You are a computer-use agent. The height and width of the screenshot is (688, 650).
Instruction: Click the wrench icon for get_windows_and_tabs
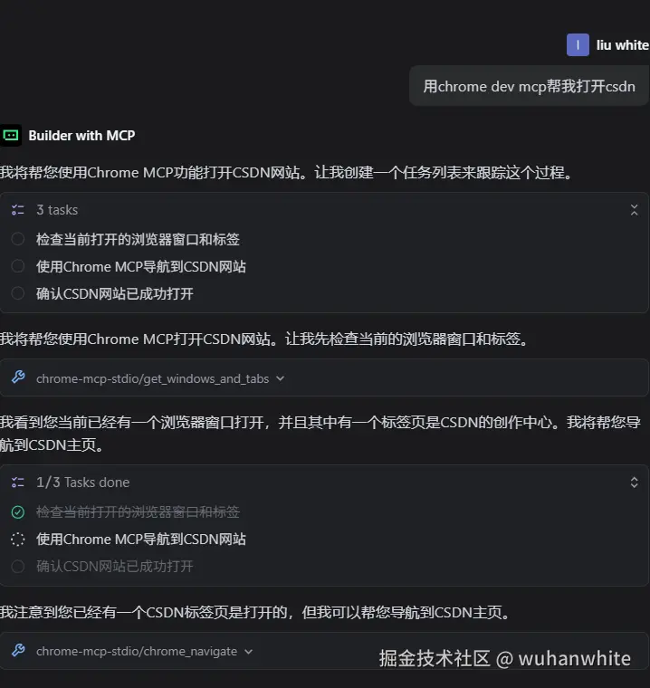coord(18,377)
